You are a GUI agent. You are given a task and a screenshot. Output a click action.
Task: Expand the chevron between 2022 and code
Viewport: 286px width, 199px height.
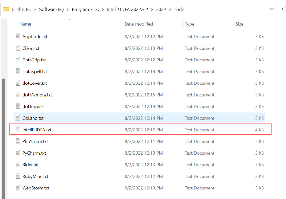[170, 10]
